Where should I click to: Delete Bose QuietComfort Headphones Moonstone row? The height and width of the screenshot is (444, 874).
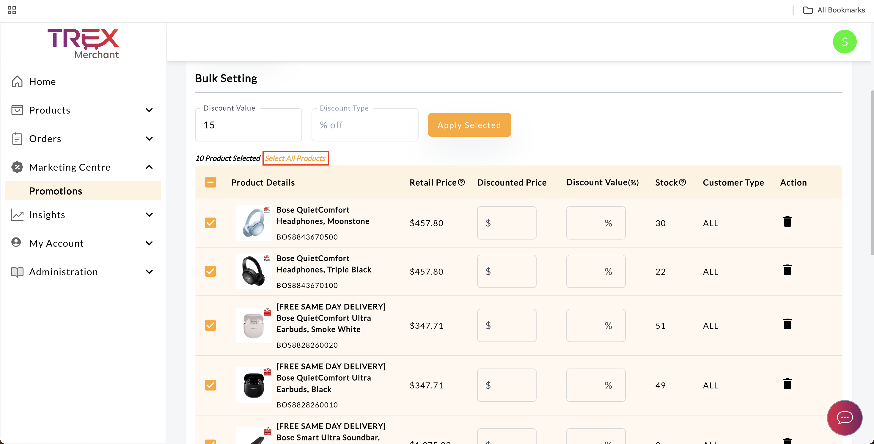point(787,221)
